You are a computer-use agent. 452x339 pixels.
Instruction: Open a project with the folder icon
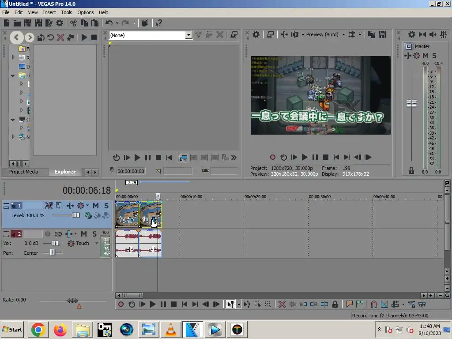[17, 23]
